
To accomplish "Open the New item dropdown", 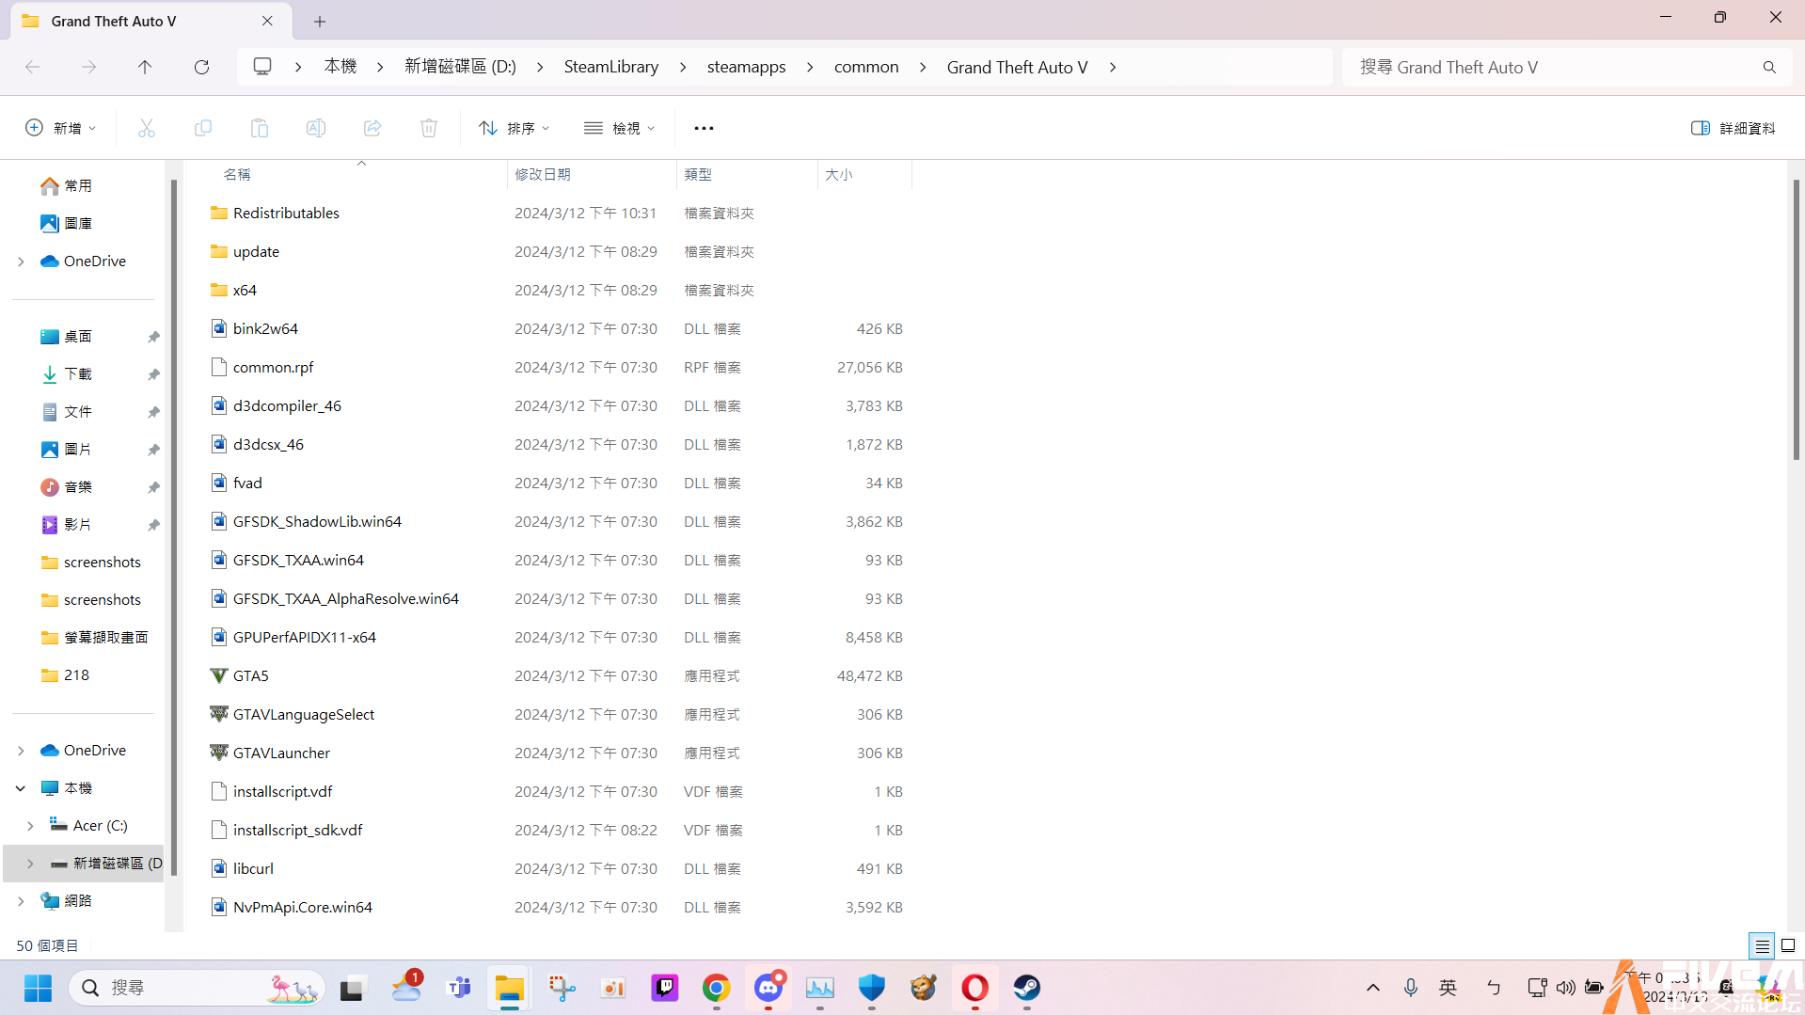I will click(x=60, y=128).
